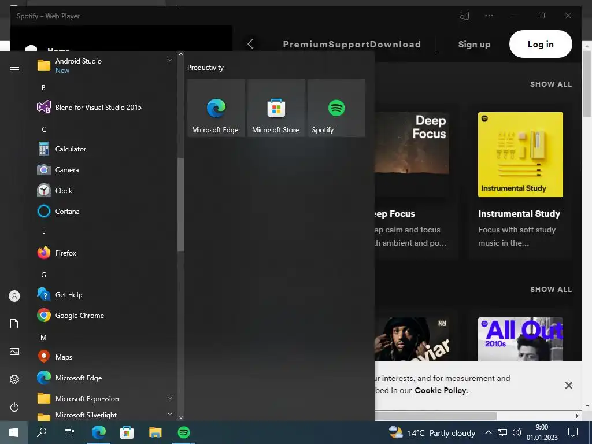Open taskbar Search magnifier
The width and height of the screenshot is (592, 444).
tap(42, 432)
